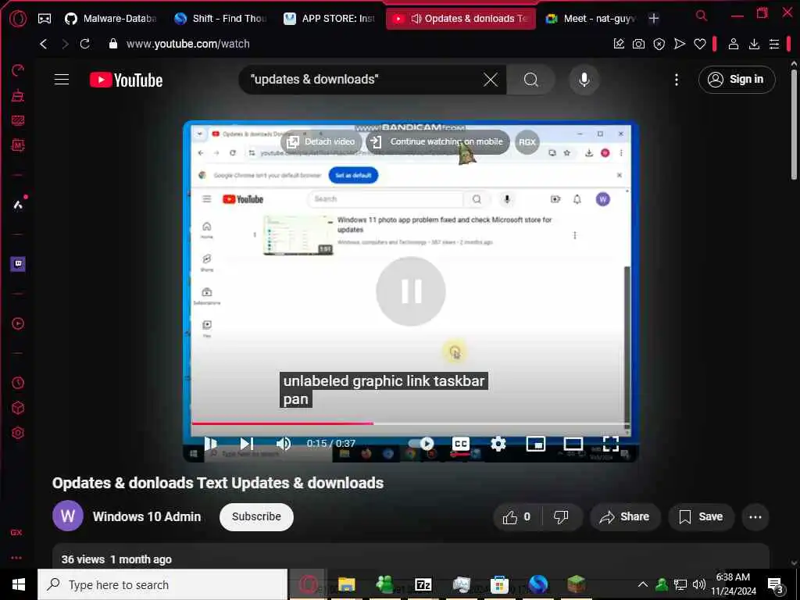Screen dimensions: 800x600
Task: Open GX Cleaner broom in sidebar
Action: [x=18, y=95]
